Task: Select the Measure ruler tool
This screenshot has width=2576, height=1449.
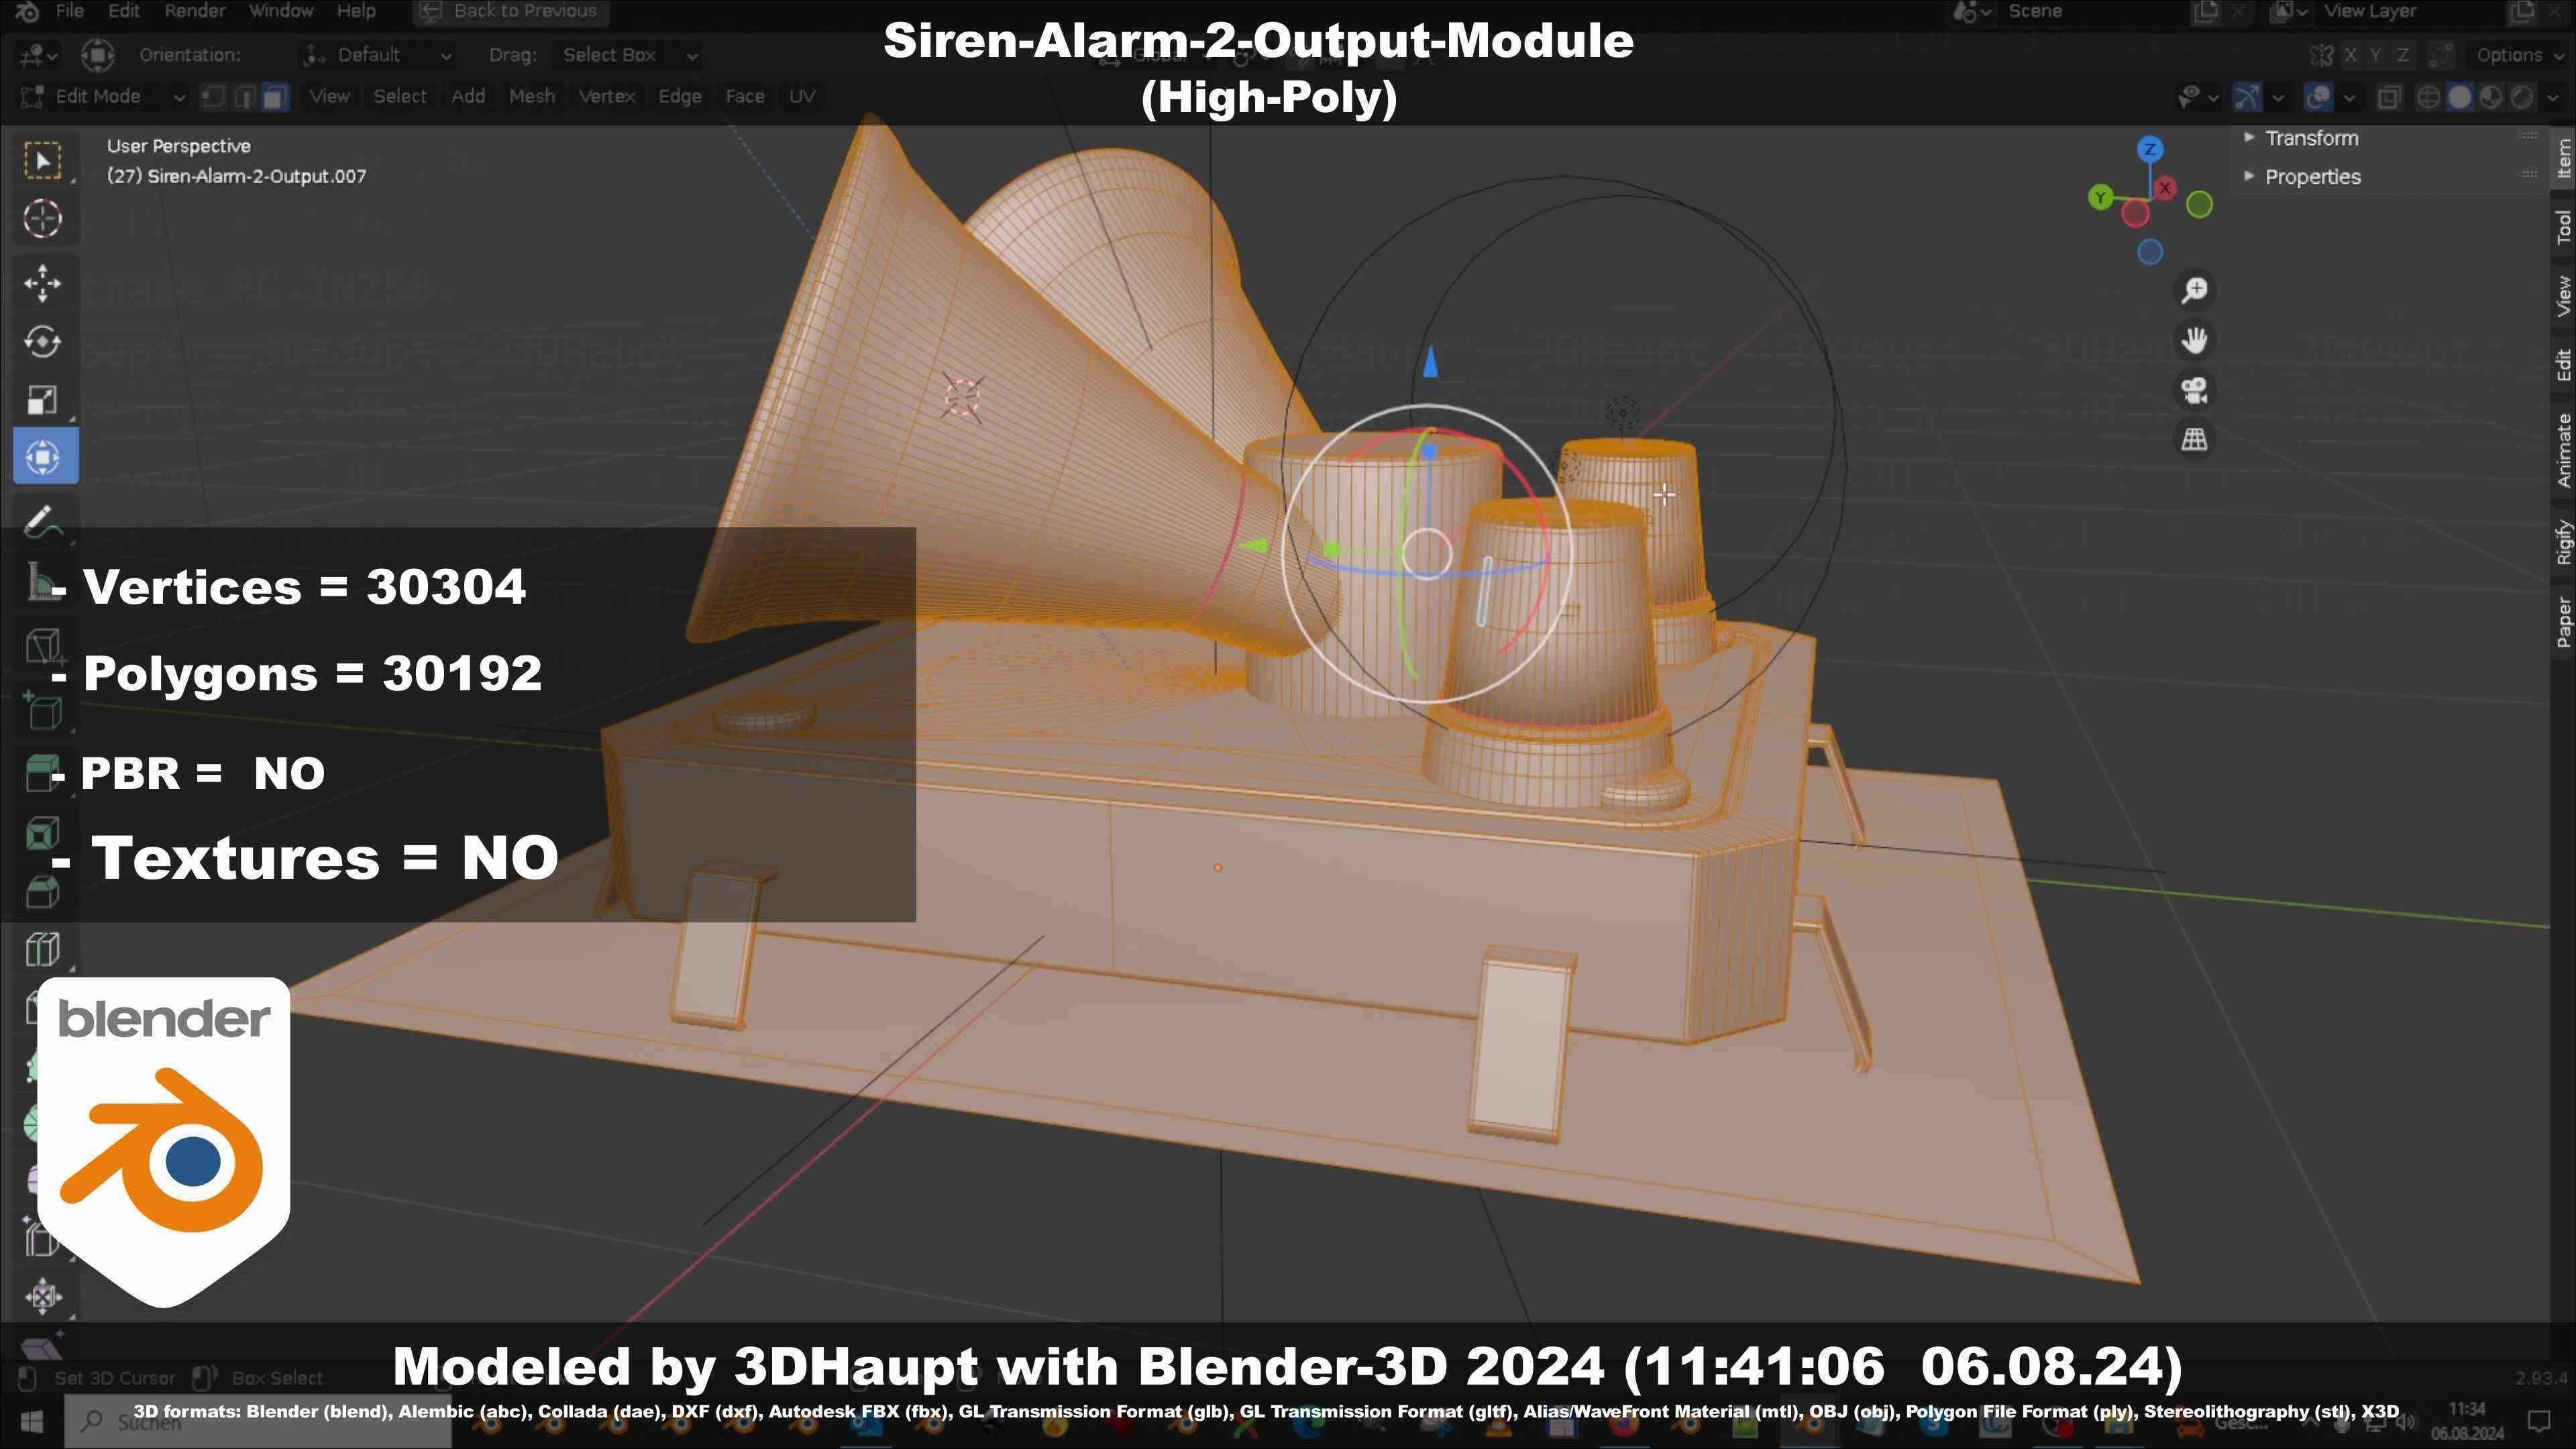Action: click(43, 581)
